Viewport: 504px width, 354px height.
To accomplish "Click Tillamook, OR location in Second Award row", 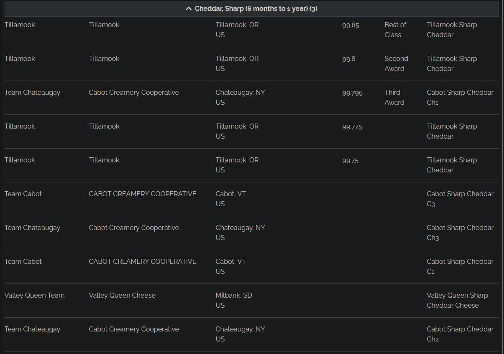I will pyautogui.click(x=237, y=63).
